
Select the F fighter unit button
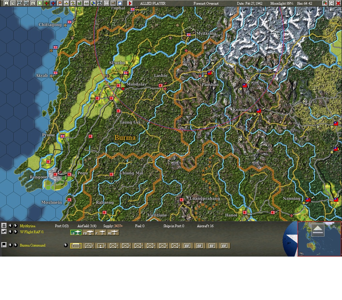[x=101, y=233]
